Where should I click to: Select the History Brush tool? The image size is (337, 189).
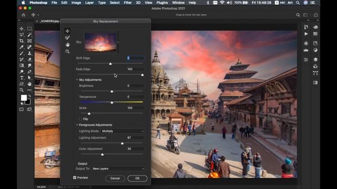pyautogui.click(x=22, y=59)
